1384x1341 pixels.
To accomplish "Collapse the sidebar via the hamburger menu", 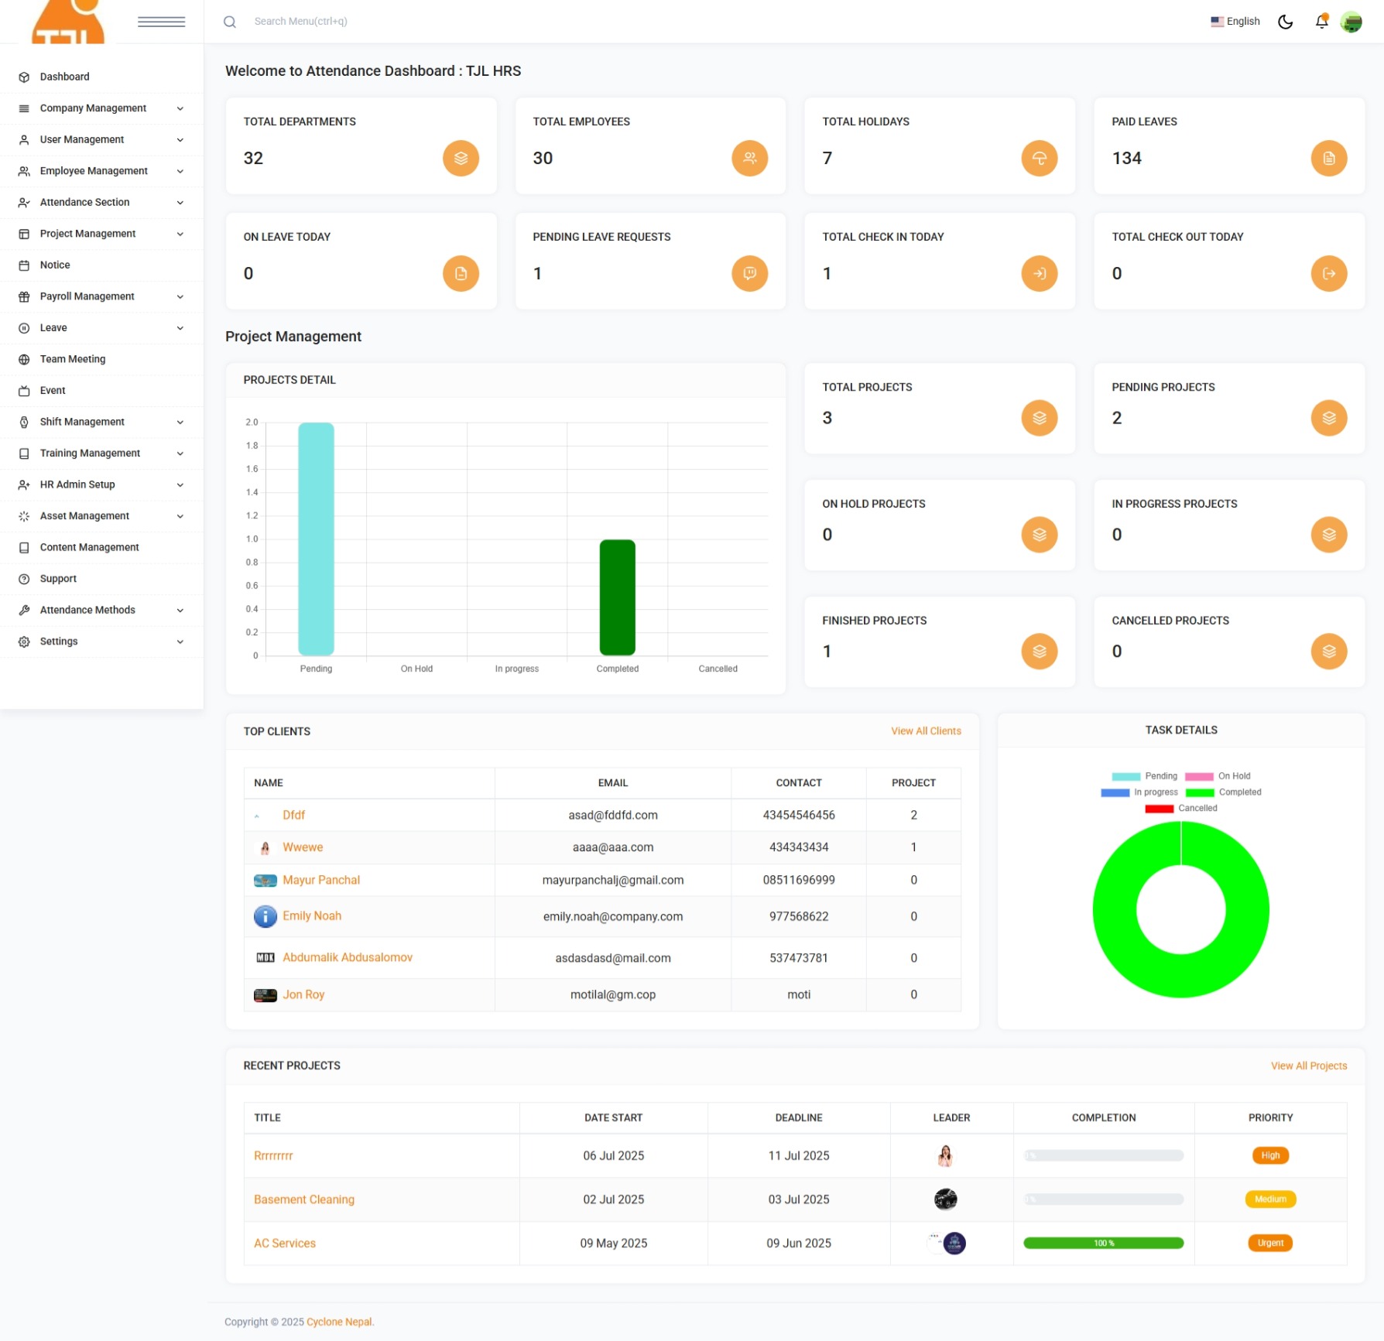I will point(160,21).
